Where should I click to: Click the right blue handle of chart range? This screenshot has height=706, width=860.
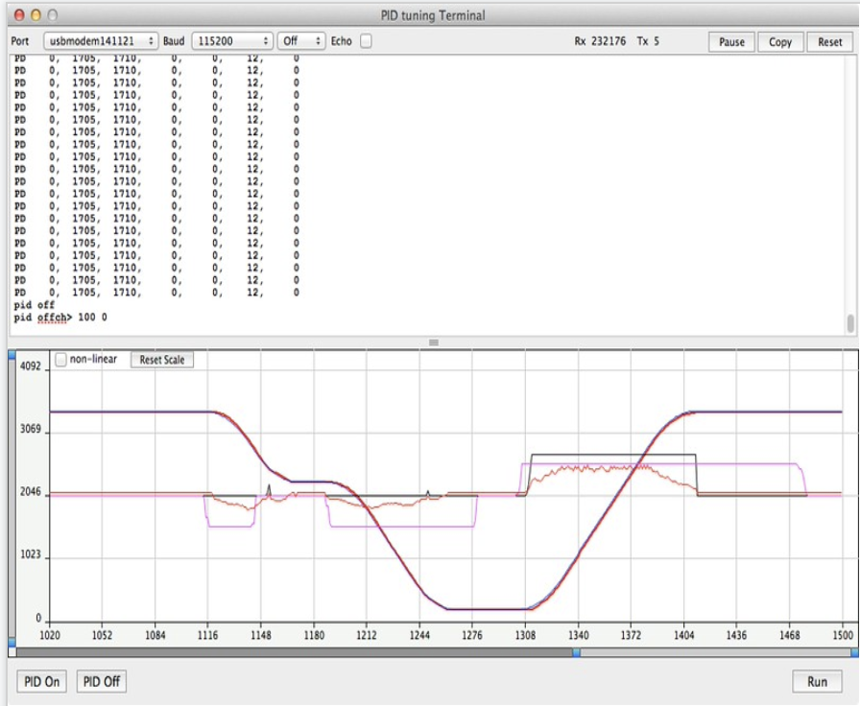pos(854,652)
